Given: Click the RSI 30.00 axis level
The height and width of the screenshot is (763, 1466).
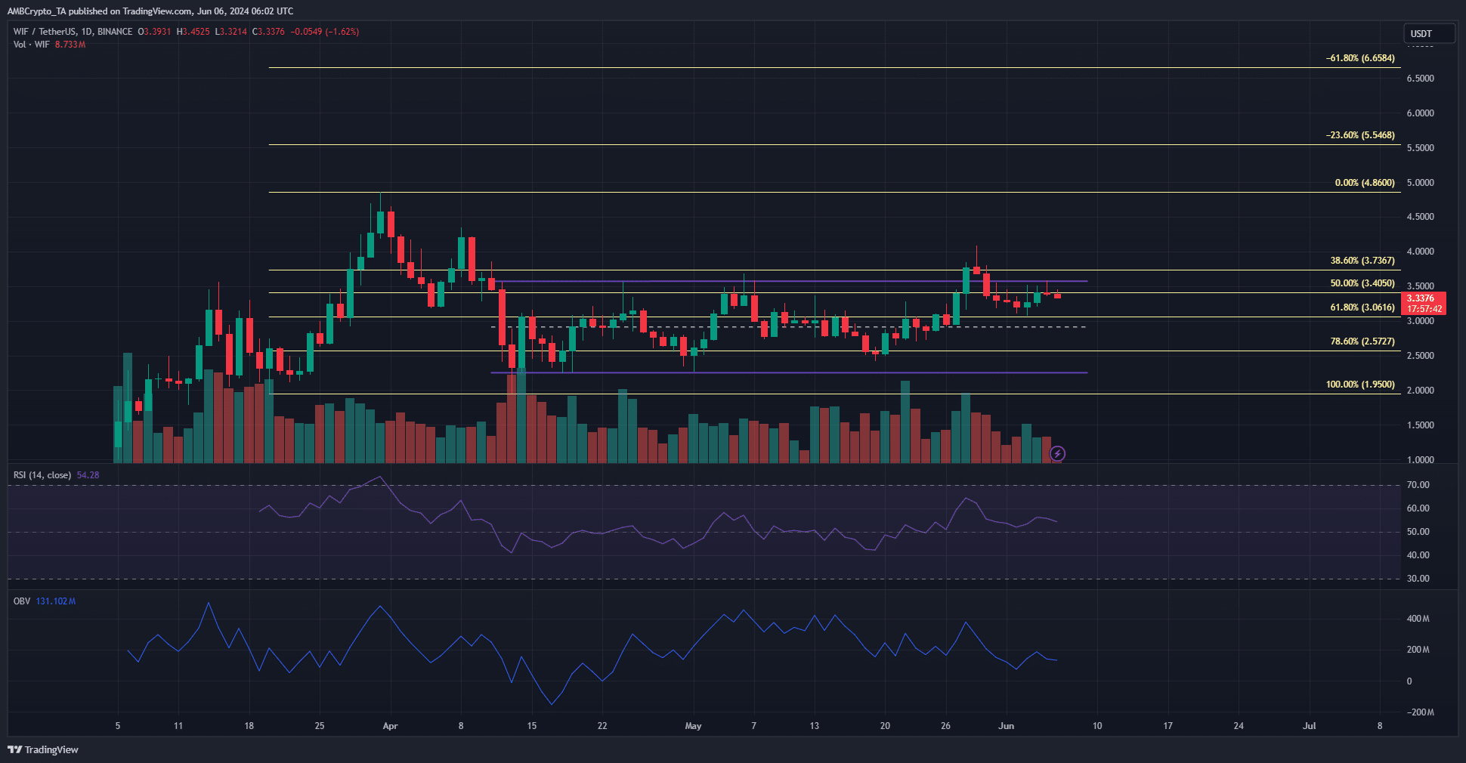Looking at the screenshot, I should 1418,579.
